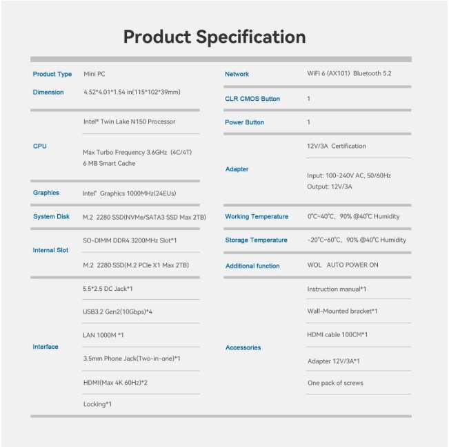Click the Product Specification heading
449x447 pixels.
(214, 37)
